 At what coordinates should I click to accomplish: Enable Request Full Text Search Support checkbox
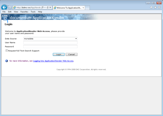[7, 51]
